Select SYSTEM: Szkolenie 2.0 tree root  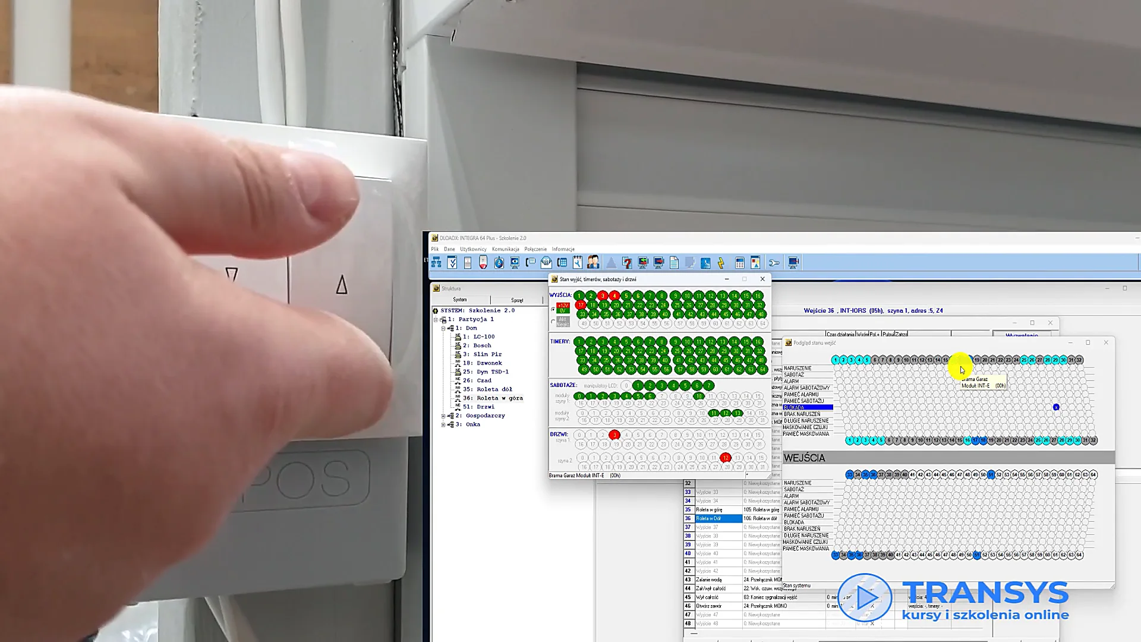click(477, 310)
